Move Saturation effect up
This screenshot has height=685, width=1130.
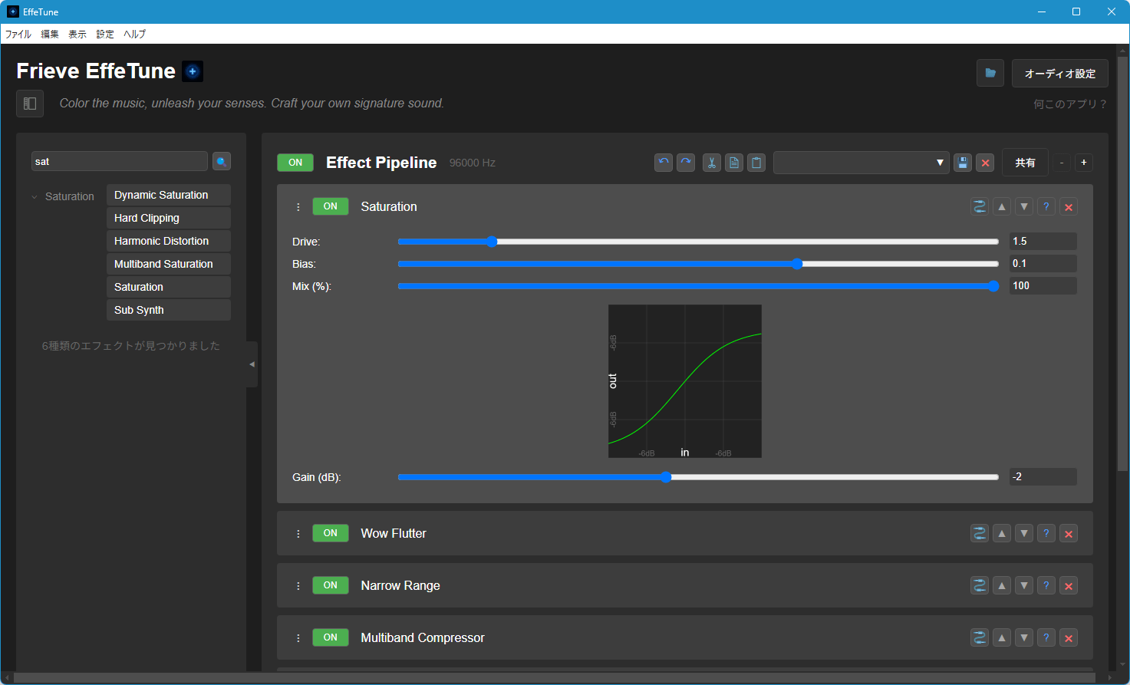pos(1002,206)
